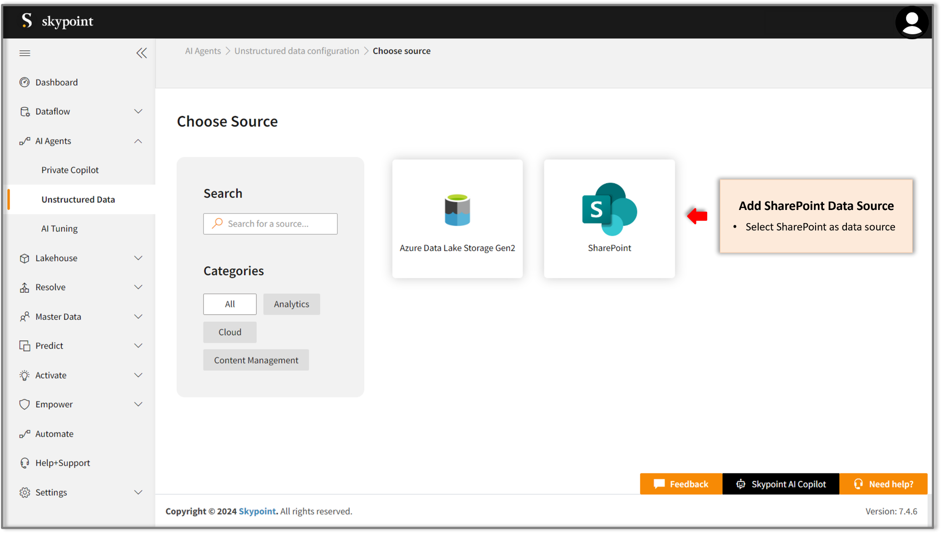
Task: Switch to the Unstructured Data menu item
Action: point(78,199)
